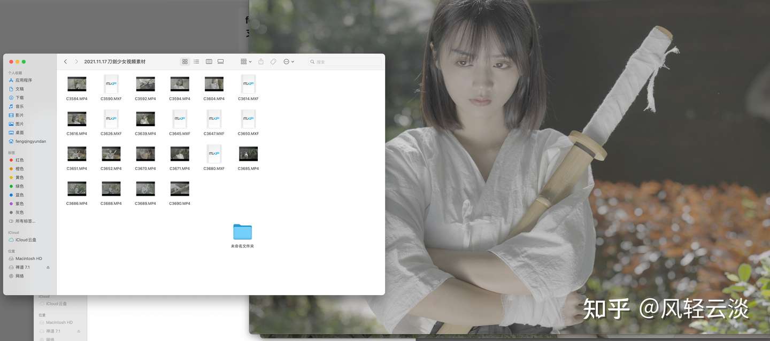Image resolution: width=770 pixels, height=341 pixels.
Task: Select the C3584.MP4 video thumbnail
Action: (77, 84)
